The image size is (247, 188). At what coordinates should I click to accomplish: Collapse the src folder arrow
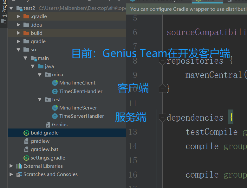pos(18,50)
